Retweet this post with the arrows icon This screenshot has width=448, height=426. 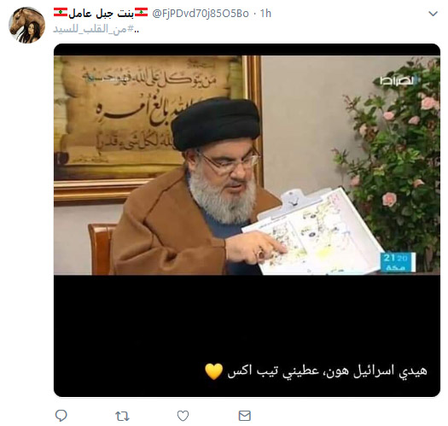click(122, 416)
